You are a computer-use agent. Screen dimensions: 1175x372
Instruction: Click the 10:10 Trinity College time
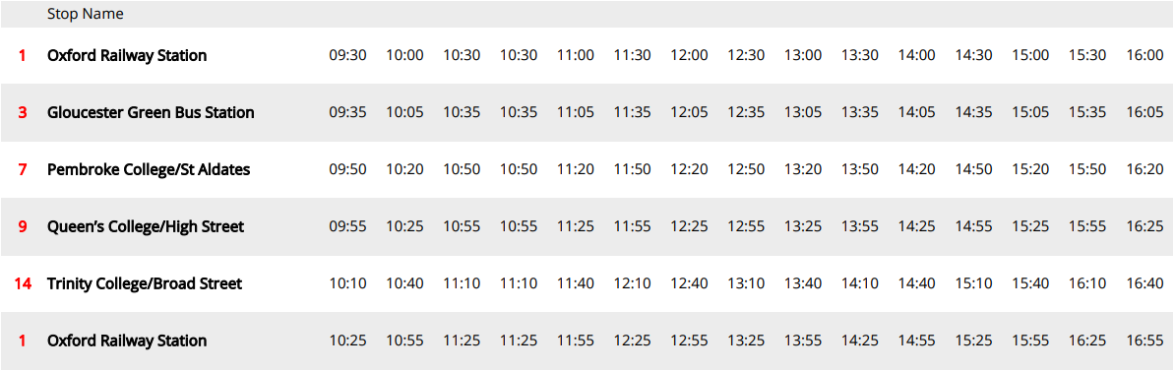click(x=347, y=283)
